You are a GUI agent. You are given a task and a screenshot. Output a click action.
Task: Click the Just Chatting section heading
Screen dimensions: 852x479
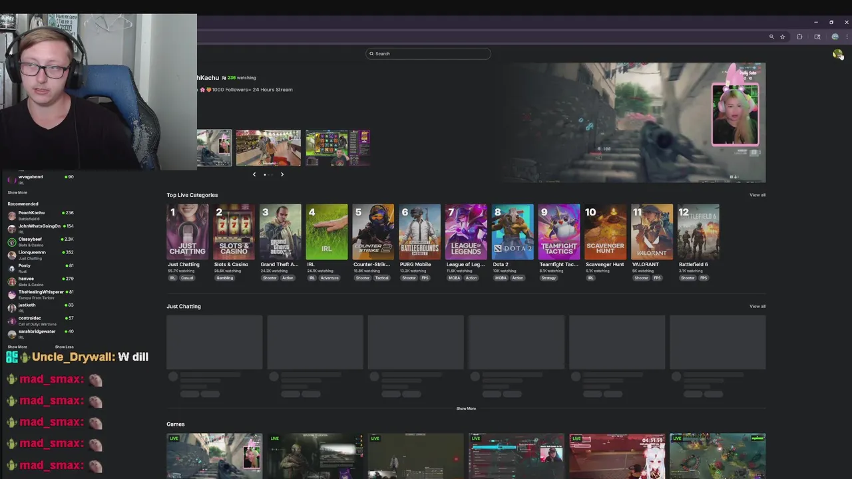184,306
